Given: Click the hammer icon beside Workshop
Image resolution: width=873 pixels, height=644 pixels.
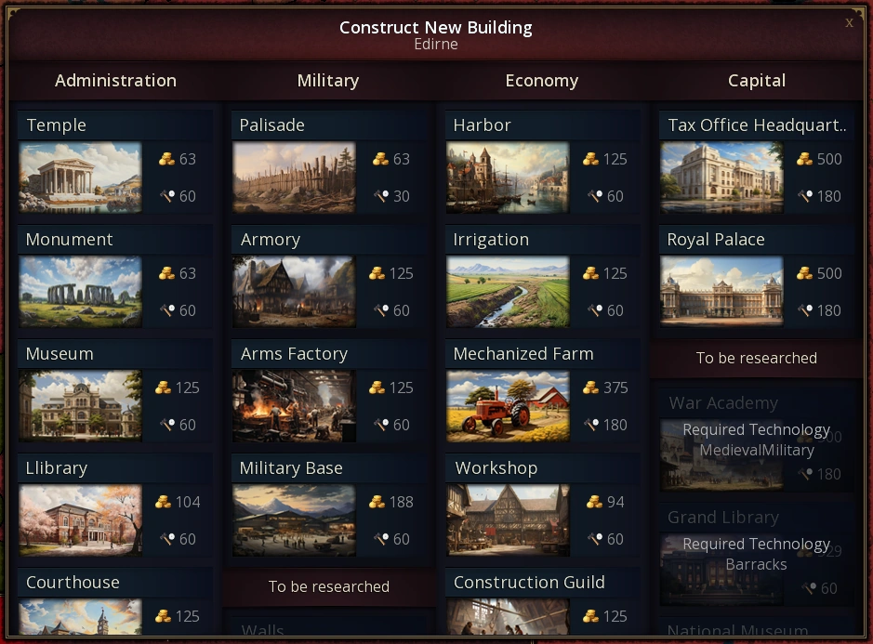Looking at the screenshot, I should (x=595, y=539).
